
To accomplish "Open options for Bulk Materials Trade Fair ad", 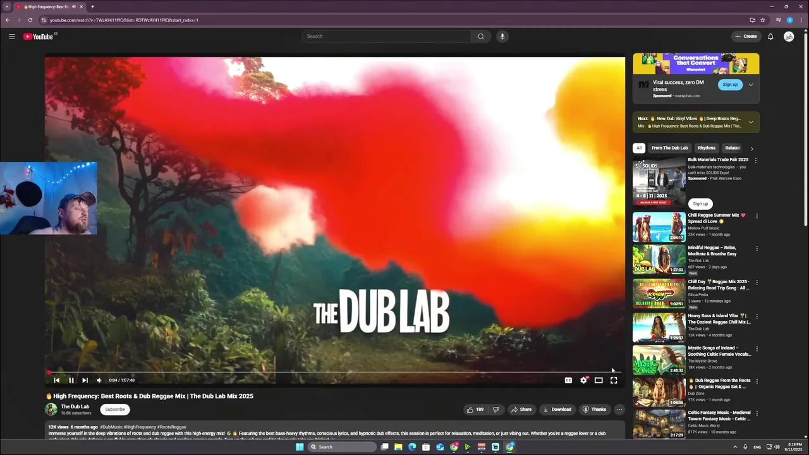I will click(755, 161).
